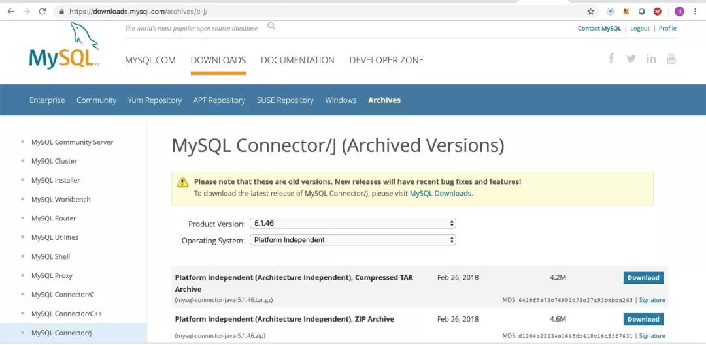This screenshot has height=345, width=706.
Task: Open Signature link for tar.gz file
Action: [652, 300]
